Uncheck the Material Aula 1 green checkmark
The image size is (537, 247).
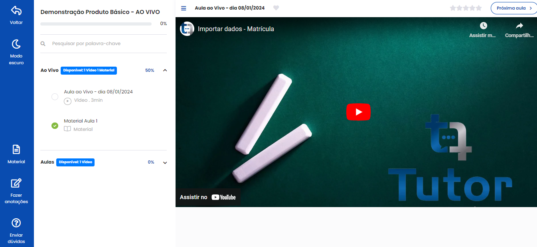pyautogui.click(x=55, y=126)
